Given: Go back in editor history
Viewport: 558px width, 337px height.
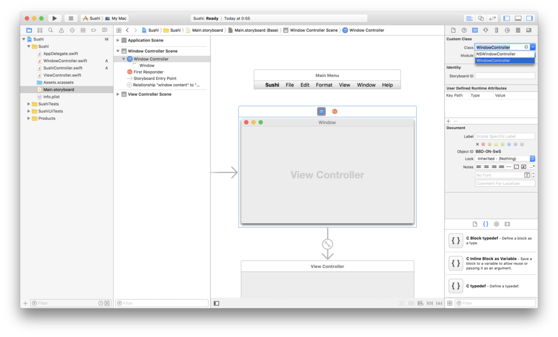Looking at the screenshot, I should [x=128, y=31].
